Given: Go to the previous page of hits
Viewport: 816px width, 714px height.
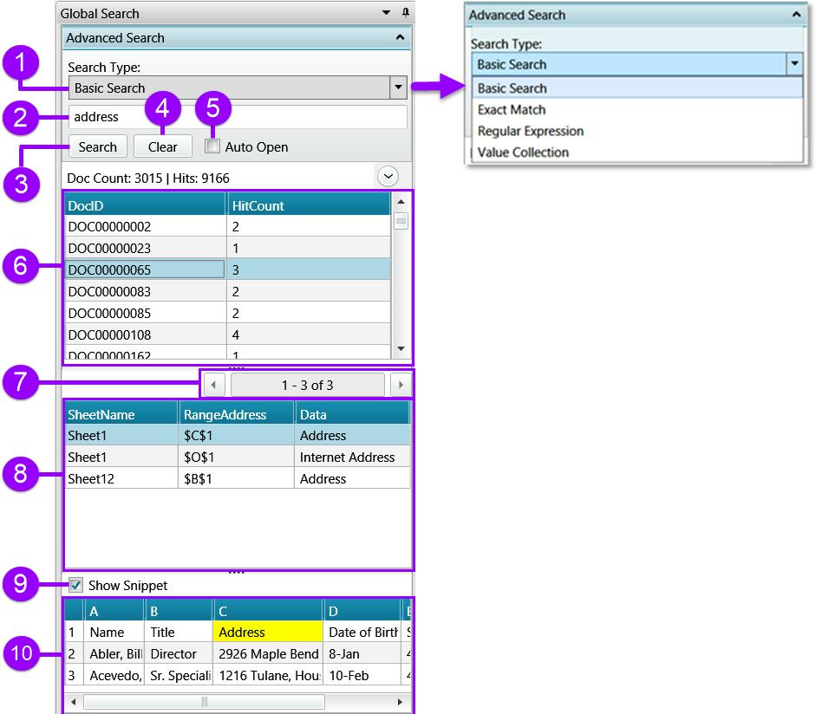Looking at the screenshot, I should coord(213,385).
